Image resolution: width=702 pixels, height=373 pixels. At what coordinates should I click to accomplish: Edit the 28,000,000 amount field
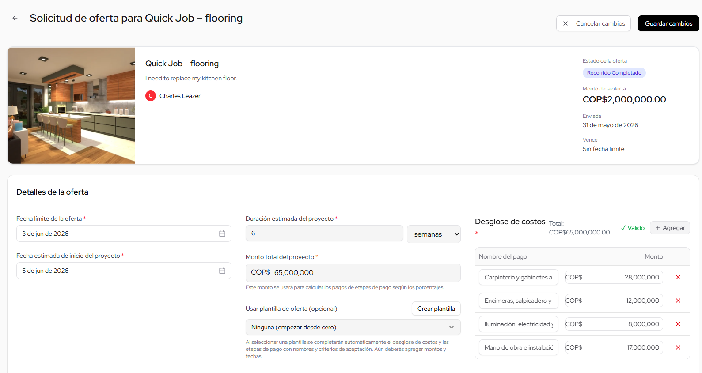[614, 277]
